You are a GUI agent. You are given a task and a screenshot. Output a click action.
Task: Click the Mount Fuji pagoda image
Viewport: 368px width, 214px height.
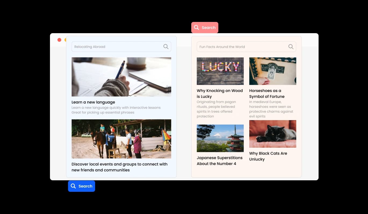220,138
